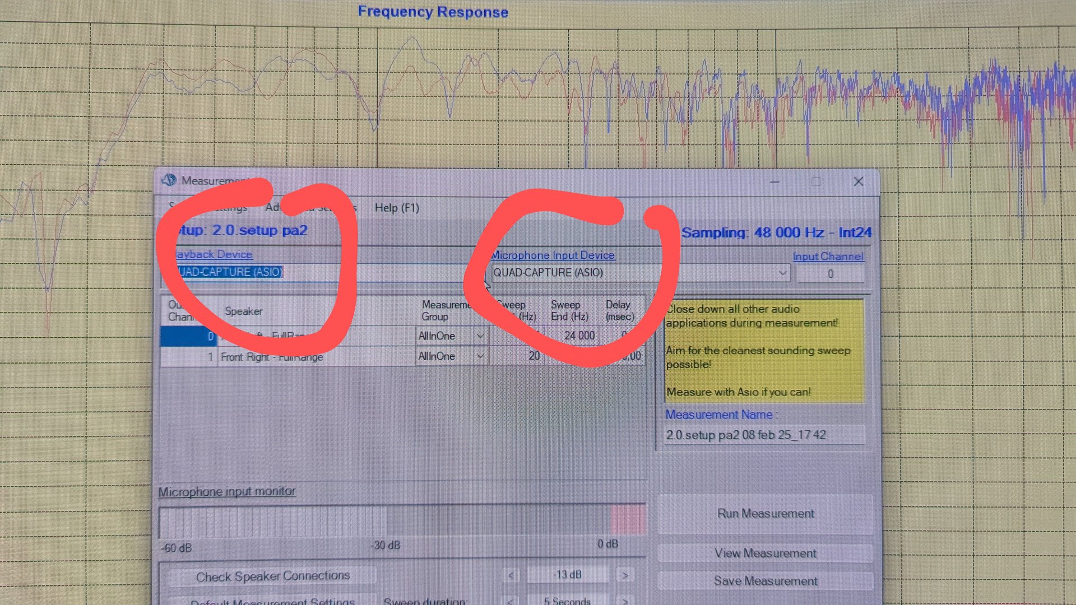
Task: Click the Run Measurement button
Action: 765,514
